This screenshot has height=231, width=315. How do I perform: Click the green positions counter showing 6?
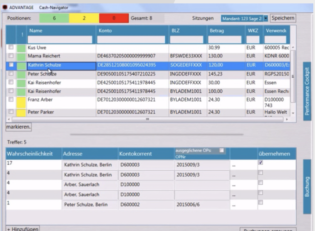[54, 18]
